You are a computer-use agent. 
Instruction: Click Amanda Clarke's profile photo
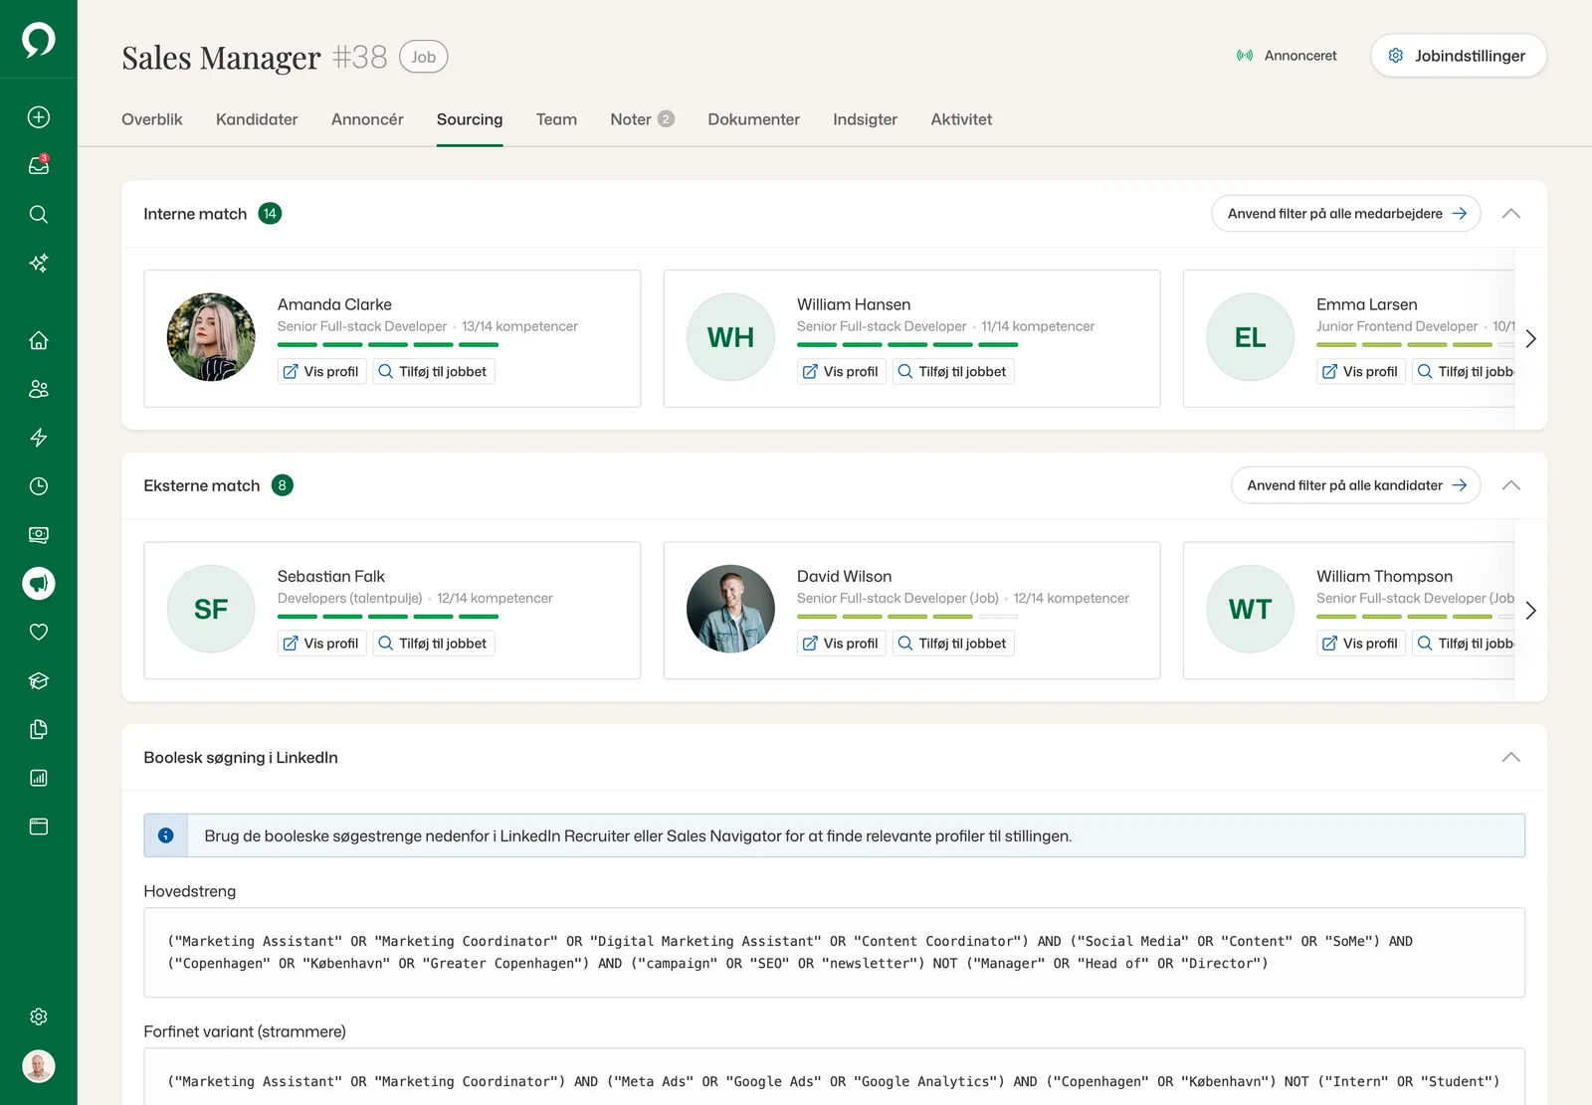coord(211,337)
